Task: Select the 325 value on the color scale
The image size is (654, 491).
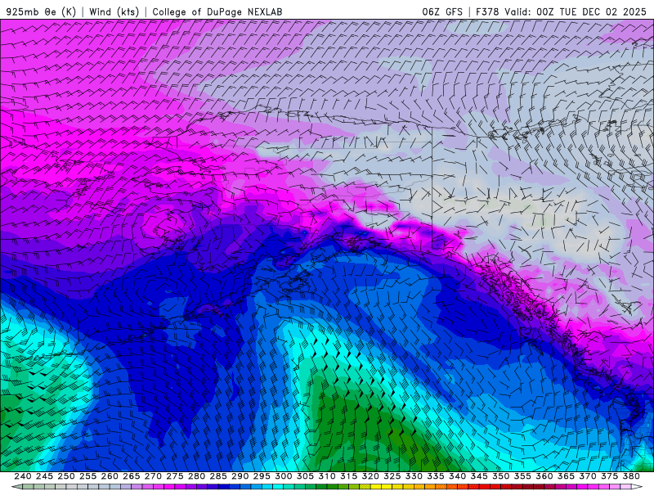Action: click(x=392, y=476)
